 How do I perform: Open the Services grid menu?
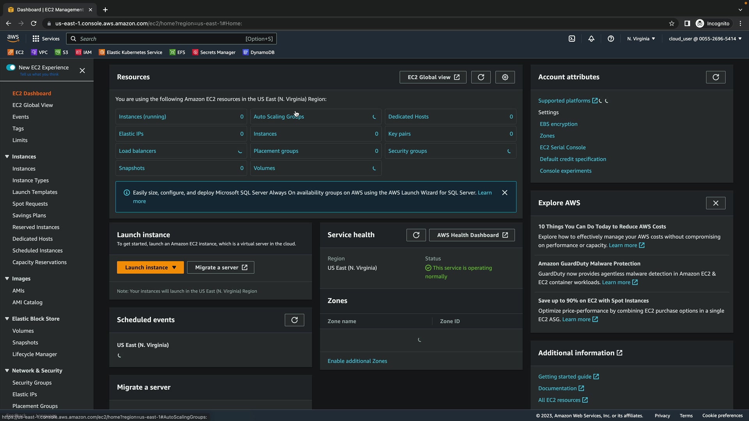[x=46, y=39]
